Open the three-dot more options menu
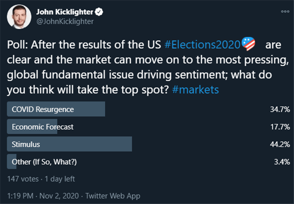The height and width of the screenshot is (204, 294). (x=285, y=11)
